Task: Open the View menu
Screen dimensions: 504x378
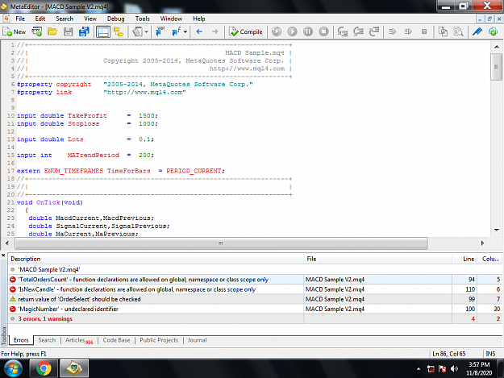Action: [90, 19]
